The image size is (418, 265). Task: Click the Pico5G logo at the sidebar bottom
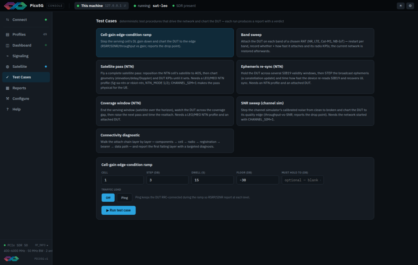(11, 258)
